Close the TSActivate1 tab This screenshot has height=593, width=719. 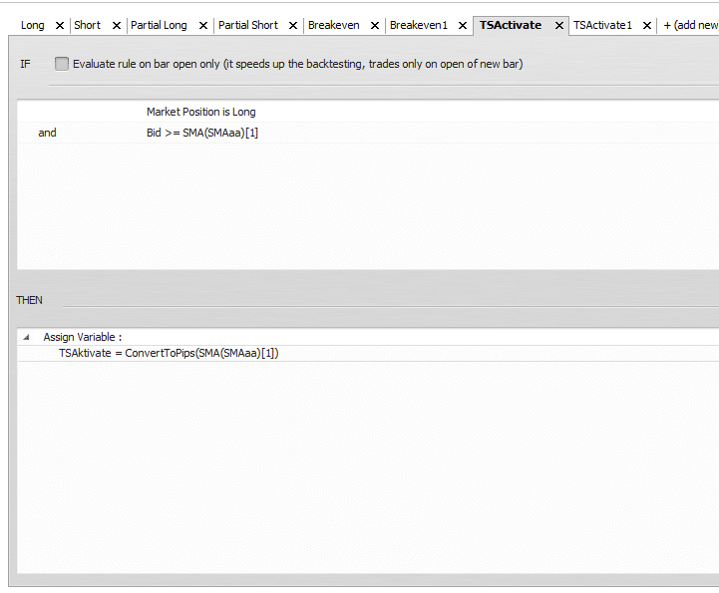click(x=647, y=26)
